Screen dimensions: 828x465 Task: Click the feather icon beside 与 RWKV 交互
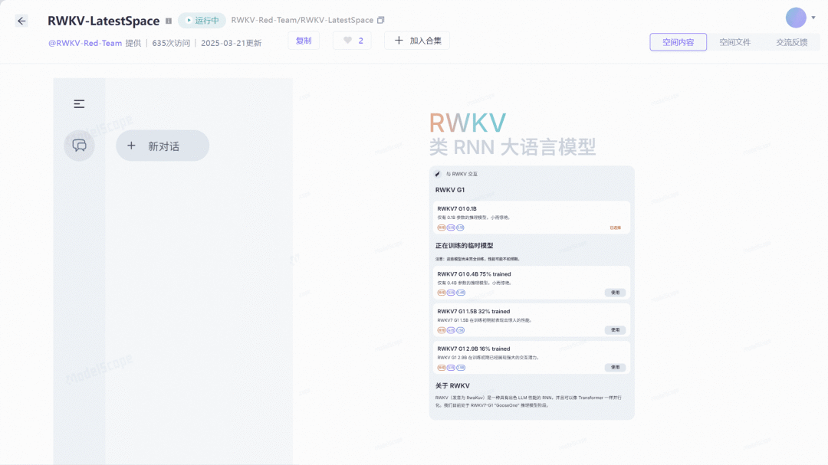(438, 174)
